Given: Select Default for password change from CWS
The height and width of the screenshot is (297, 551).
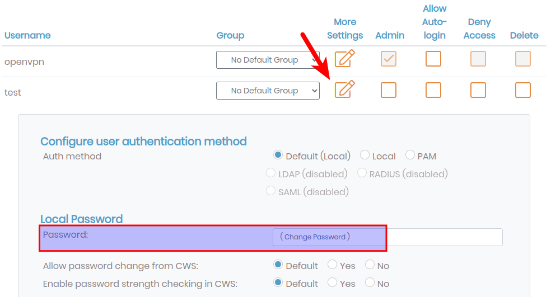Looking at the screenshot, I should pyautogui.click(x=278, y=265).
